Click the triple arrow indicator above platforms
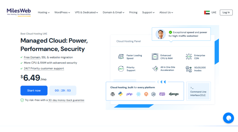Image resolution: width=238 pixels, height=132 pixels. coord(162,82)
